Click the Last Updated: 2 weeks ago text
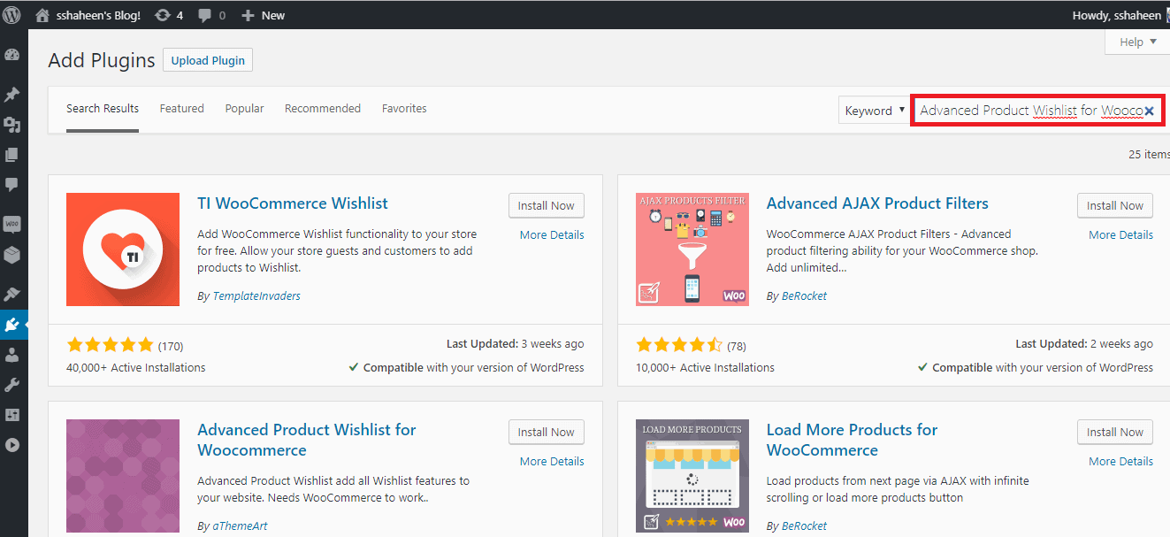Image resolution: width=1170 pixels, height=537 pixels. pos(1084,343)
